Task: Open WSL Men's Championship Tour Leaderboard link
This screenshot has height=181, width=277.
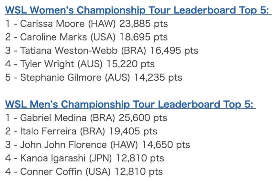Action: [x=130, y=104]
